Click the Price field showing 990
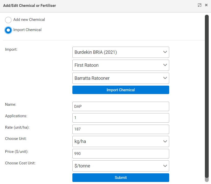 coord(121,154)
